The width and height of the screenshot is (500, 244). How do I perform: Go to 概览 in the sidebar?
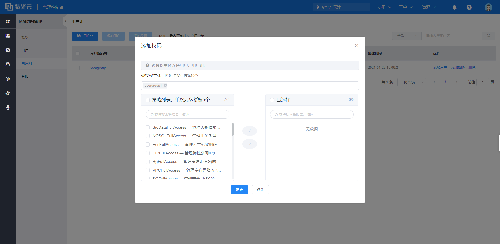tap(25, 37)
